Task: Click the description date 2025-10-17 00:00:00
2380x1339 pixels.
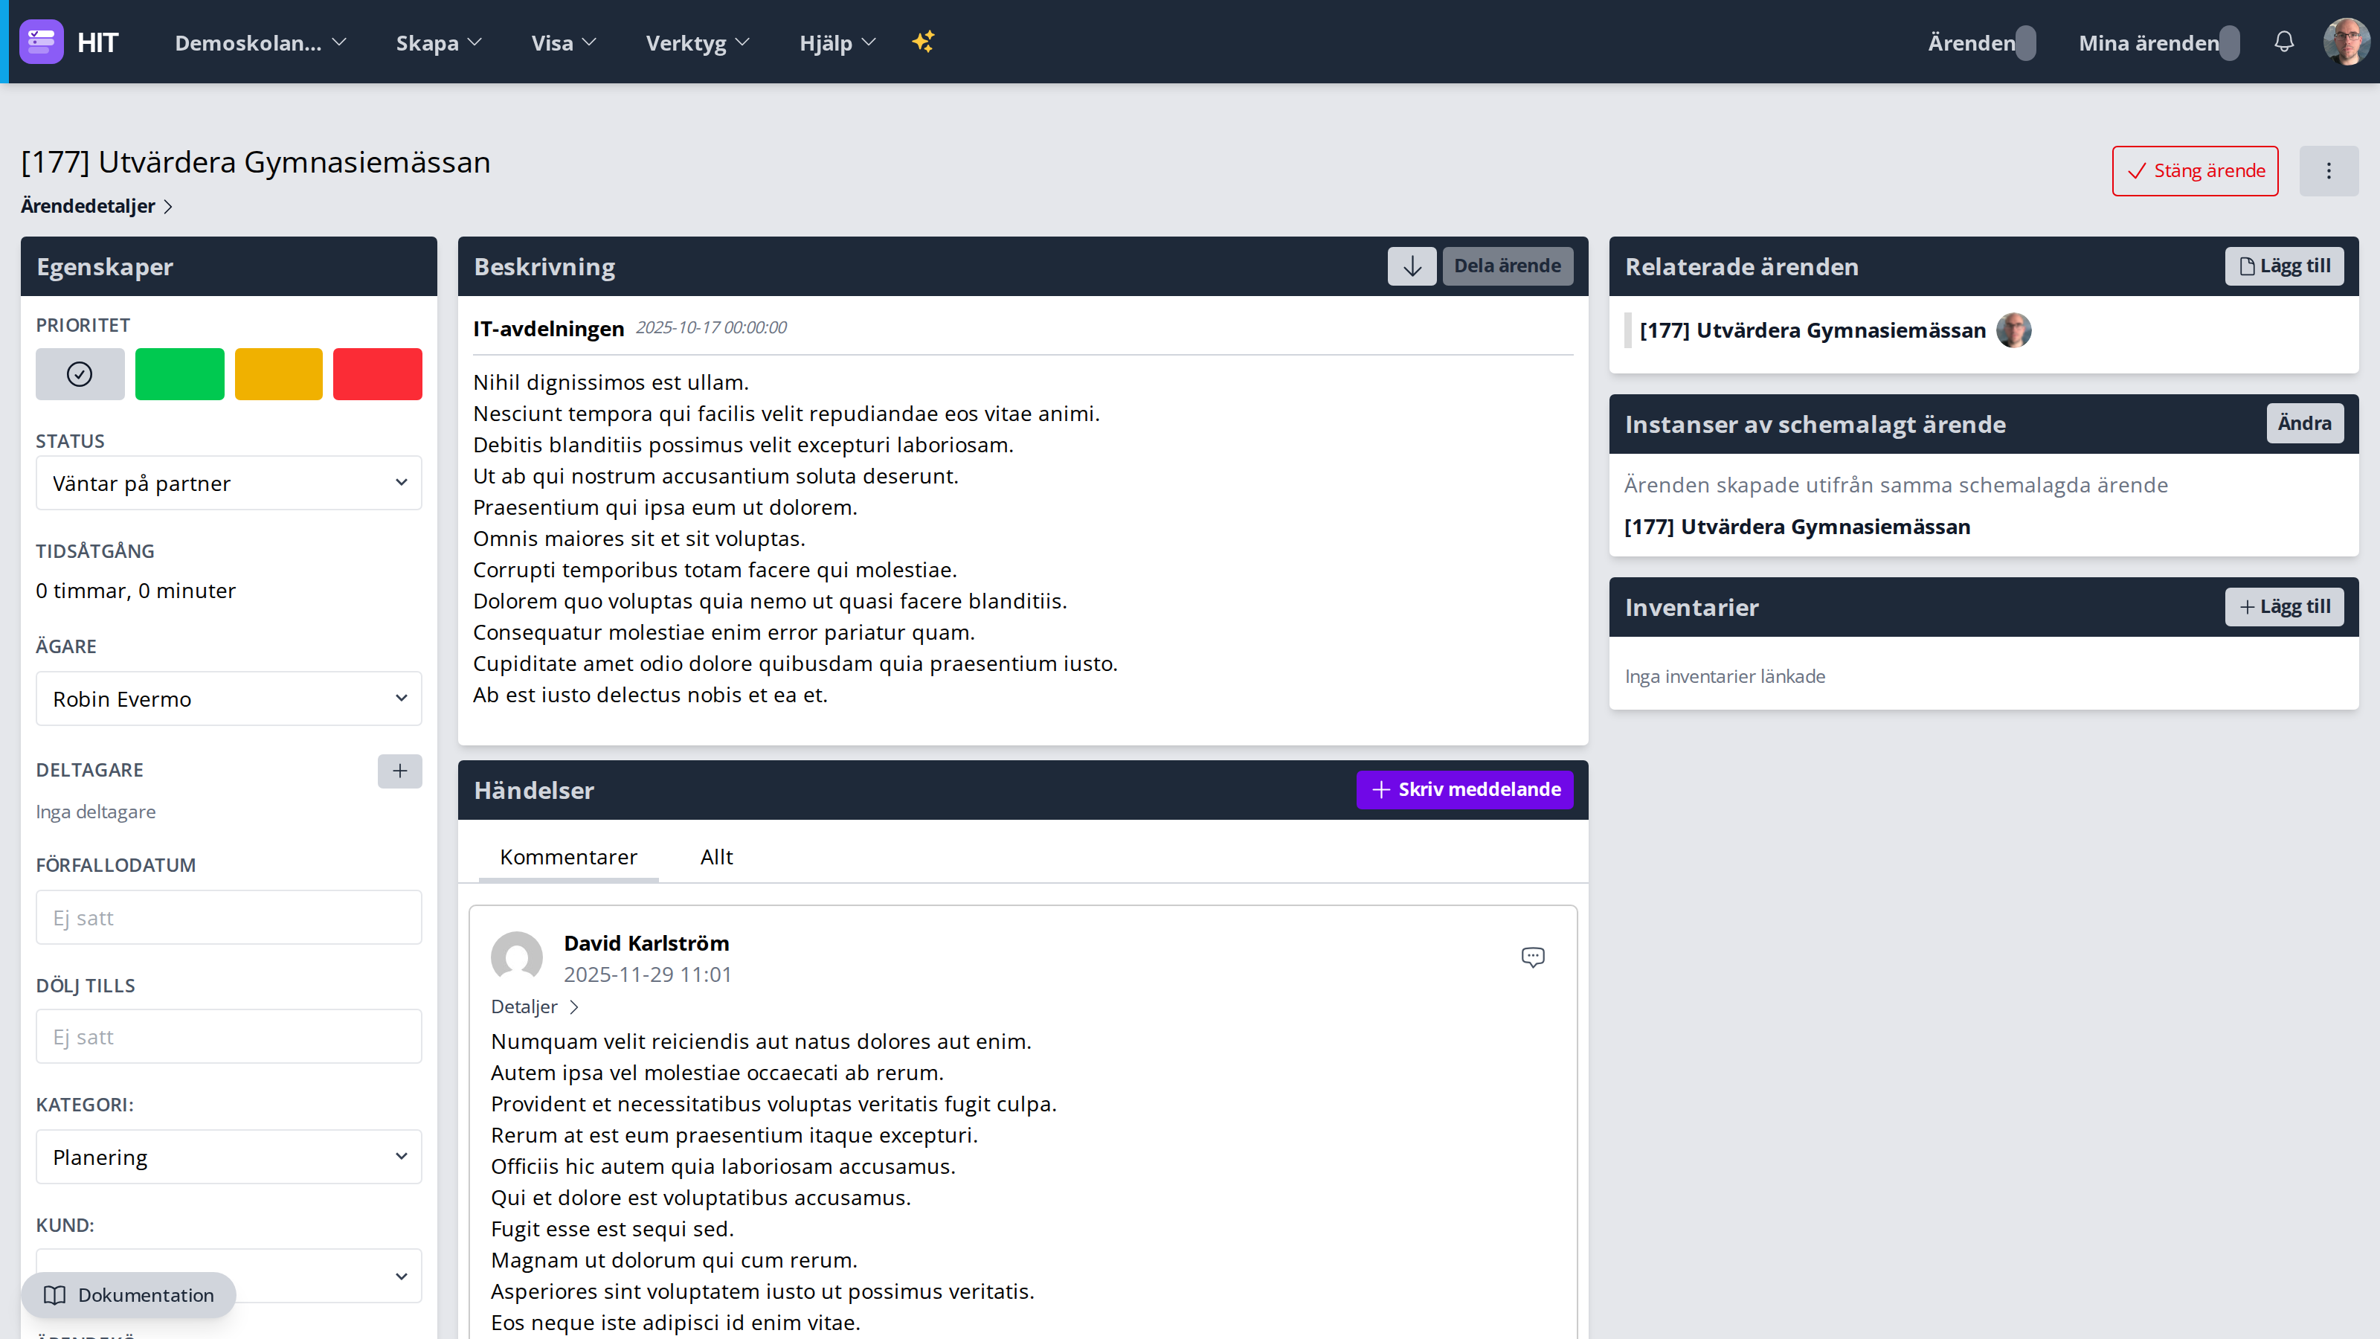Action: (x=712, y=327)
